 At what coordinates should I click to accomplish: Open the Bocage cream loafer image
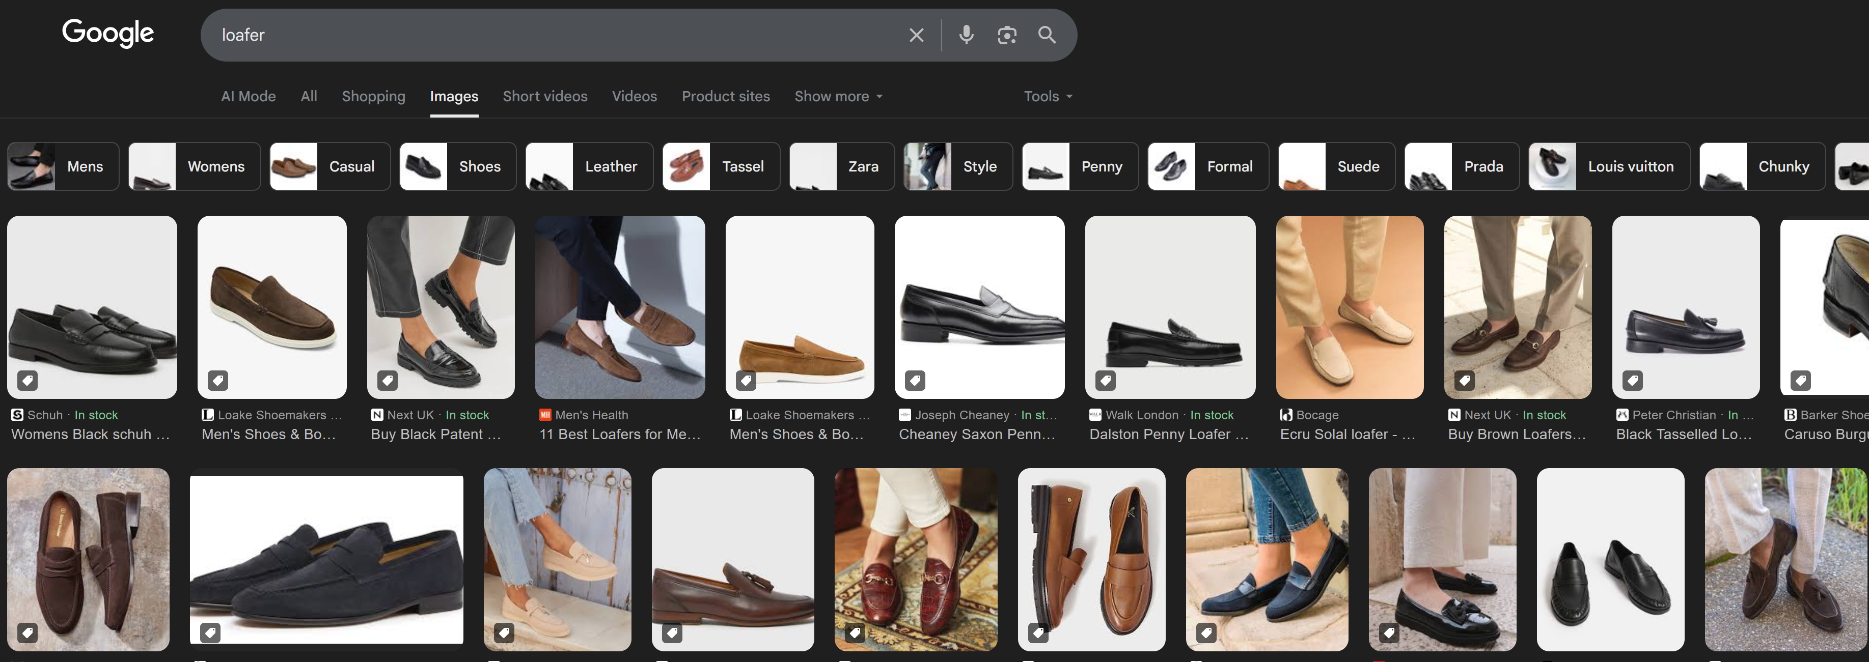click(x=1350, y=307)
